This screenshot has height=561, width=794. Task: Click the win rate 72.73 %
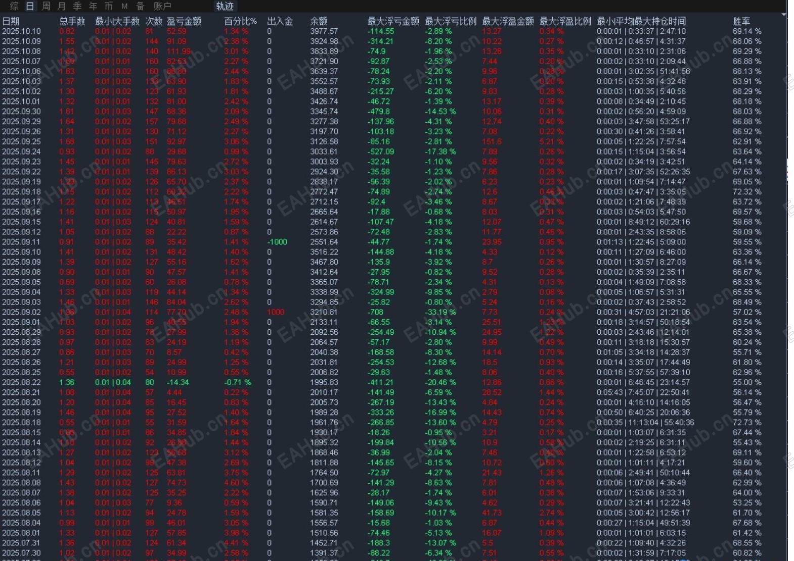tap(747, 422)
